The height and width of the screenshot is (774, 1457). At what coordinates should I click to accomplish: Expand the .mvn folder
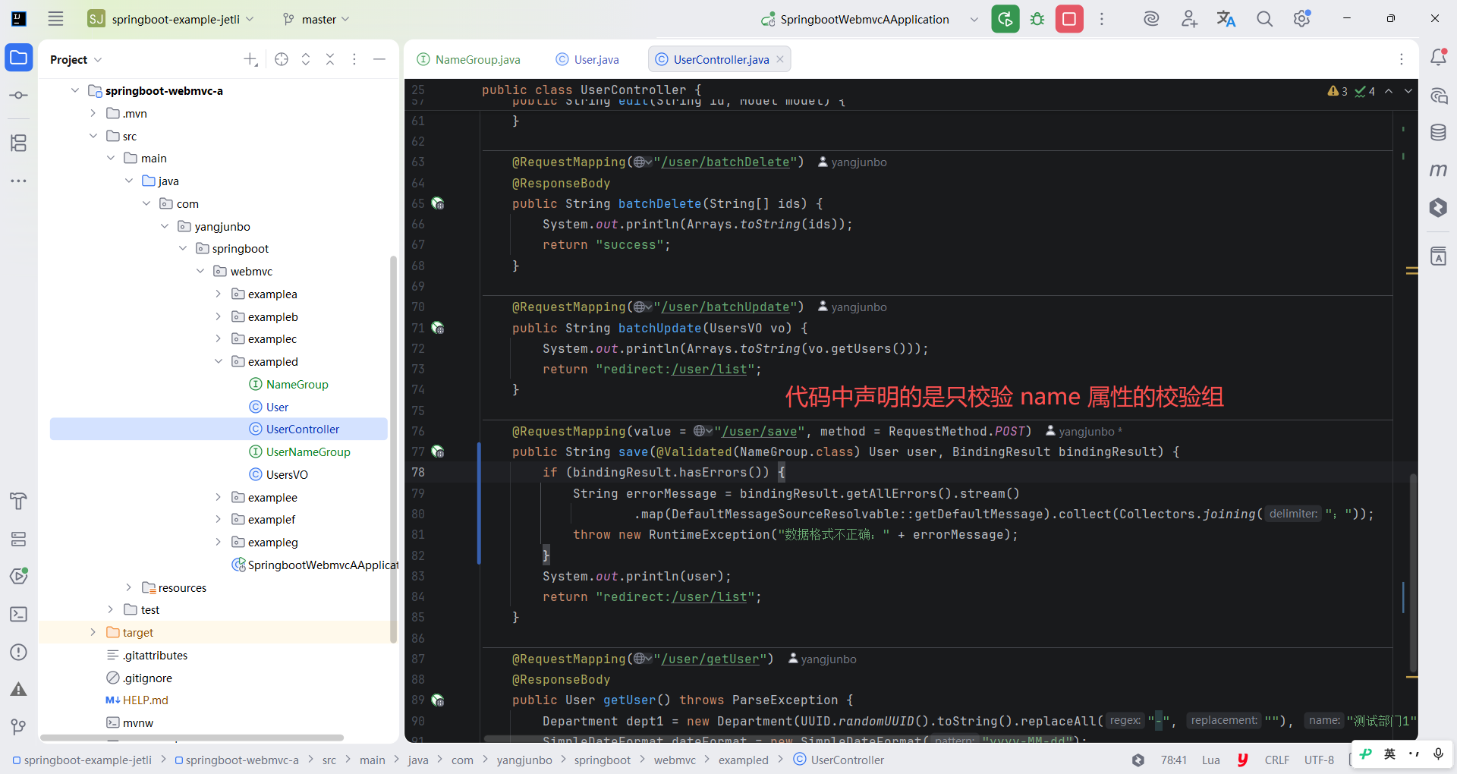(93, 113)
